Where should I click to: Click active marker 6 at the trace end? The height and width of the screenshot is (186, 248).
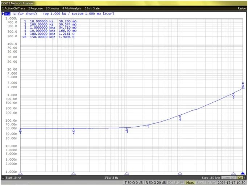point(243,86)
